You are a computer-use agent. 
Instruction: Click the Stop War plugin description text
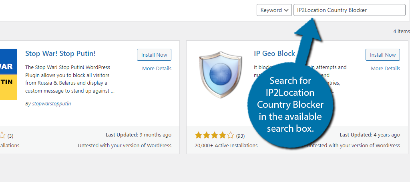coord(70,79)
